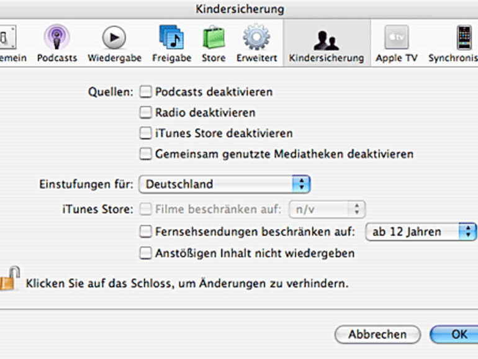The height and width of the screenshot is (359, 478).
Task: Tick iTunes Store deaktivieren checkbox
Action: (145, 133)
